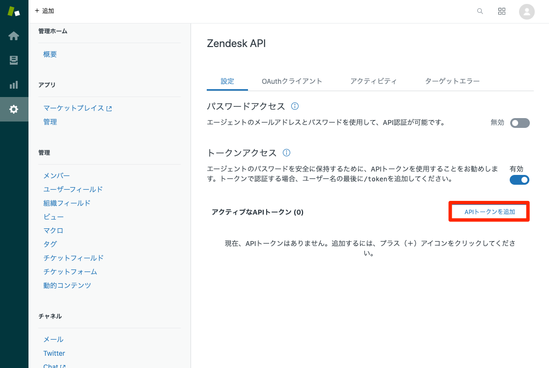
Task: Open the マクロ link
Action: pos(53,230)
